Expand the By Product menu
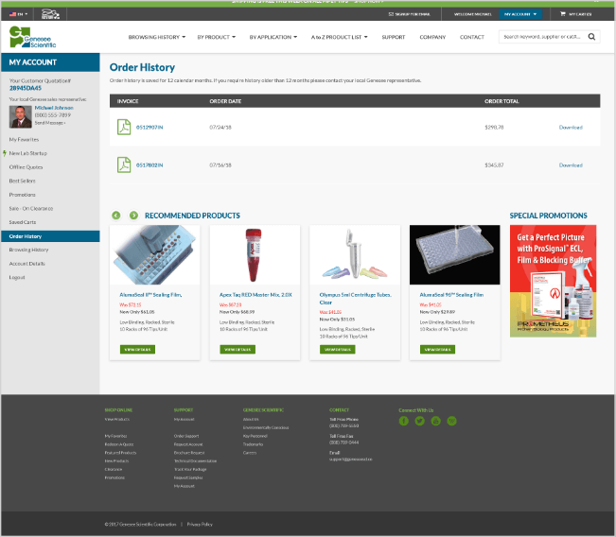The height and width of the screenshot is (537, 616). 216,37
